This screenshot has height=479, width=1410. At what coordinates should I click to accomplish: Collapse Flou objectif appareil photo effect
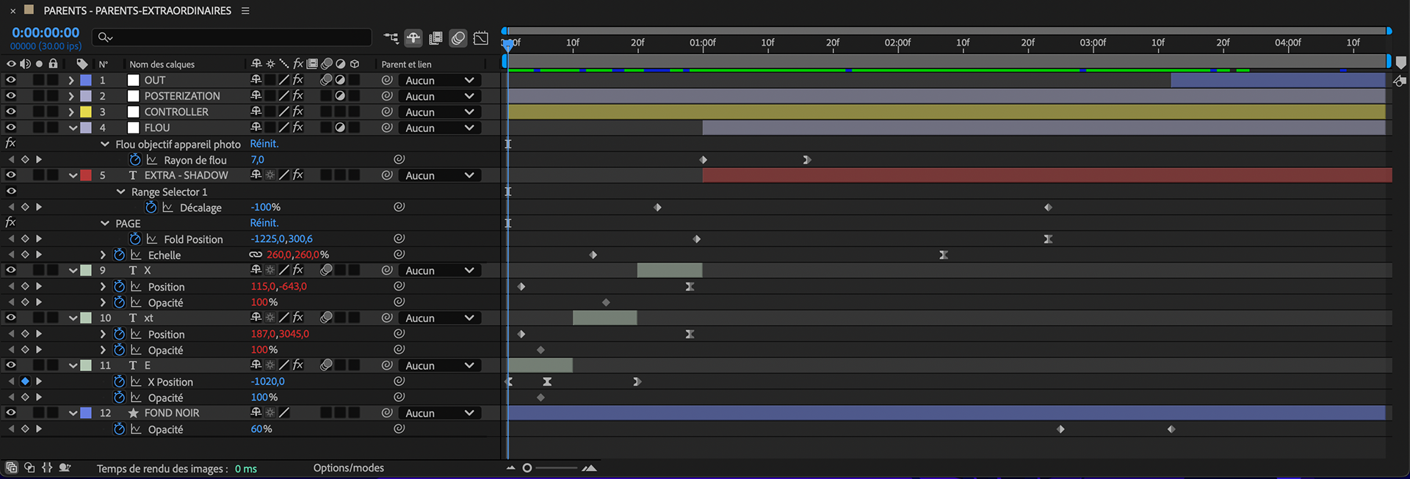[105, 144]
